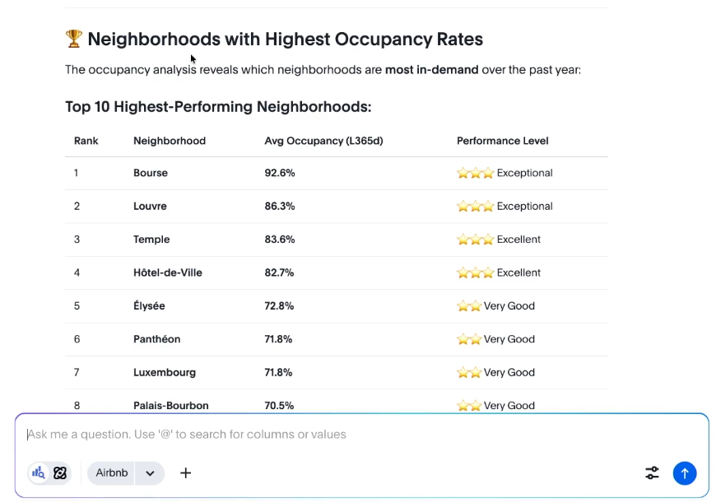Screen dimensions: 716x503
Task: Click the Airbnb data source chip
Action: point(112,473)
